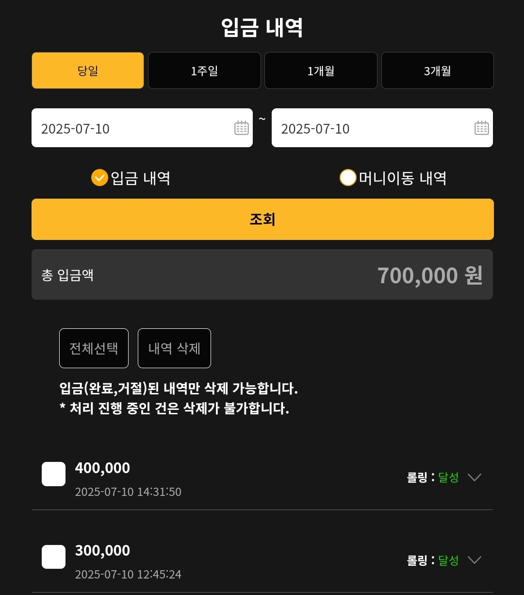
Task: Switch to the 1개월 period tab
Action: (x=321, y=70)
